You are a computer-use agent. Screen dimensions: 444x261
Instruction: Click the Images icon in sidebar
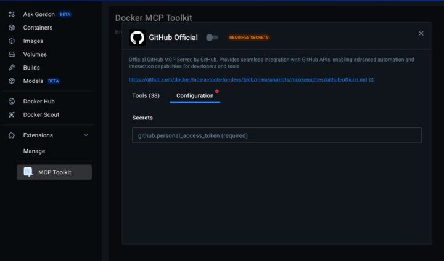(12, 41)
